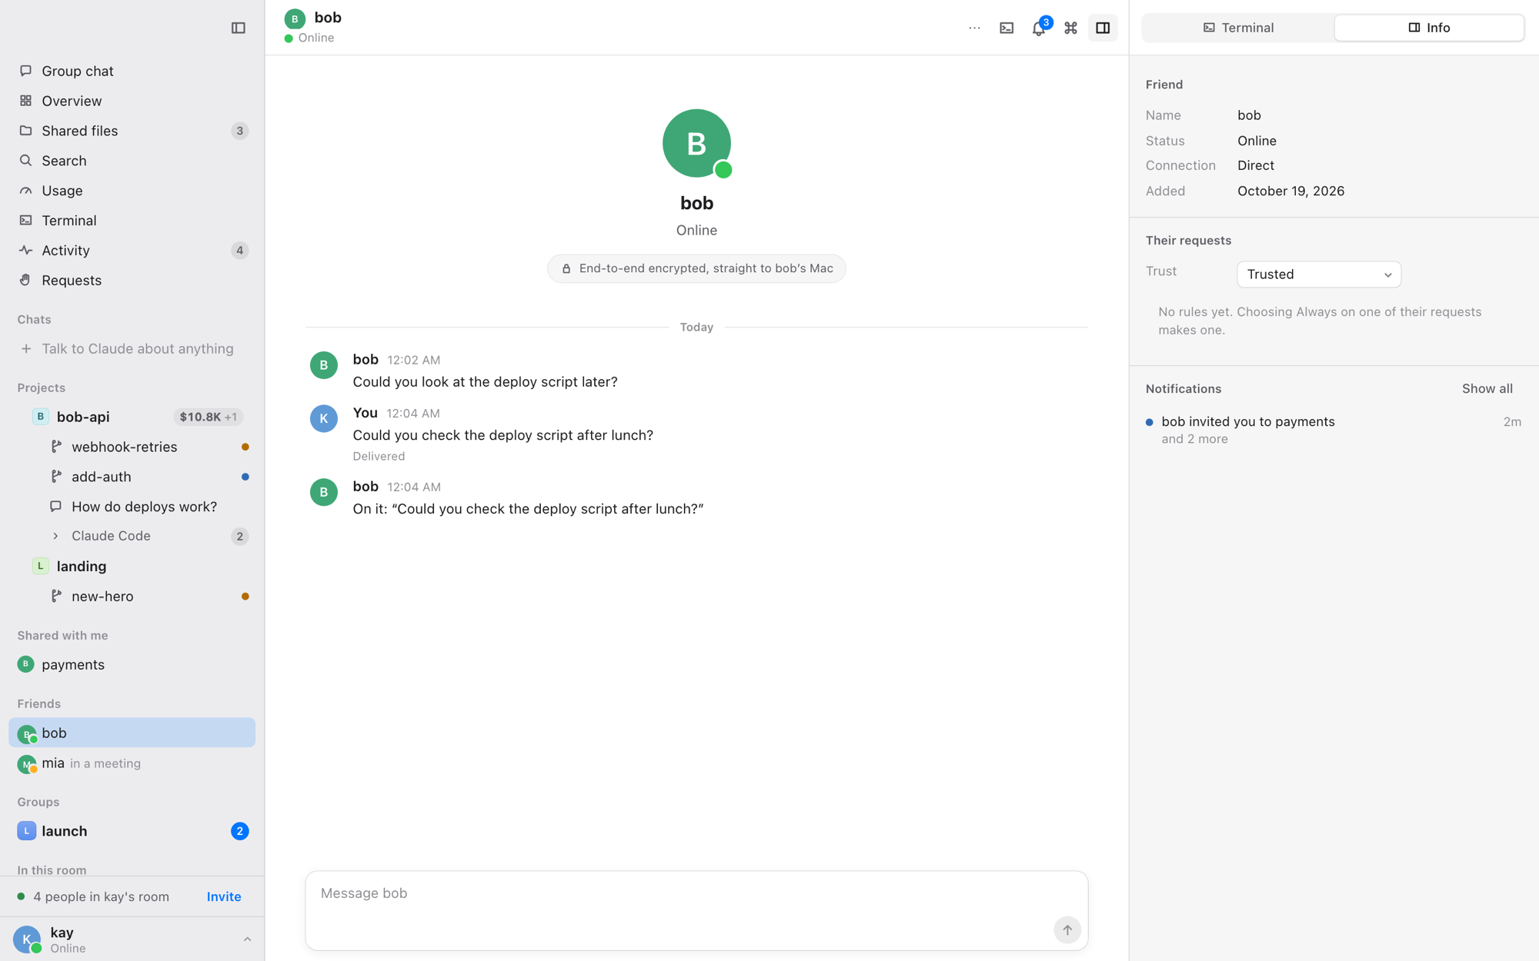Open the terminal icon in the chat header

(x=1007, y=28)
